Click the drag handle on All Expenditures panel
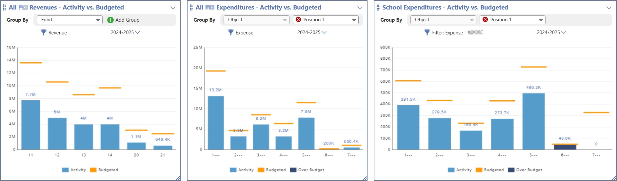This screenshot has width=617, height=181. tap(191, 8)
